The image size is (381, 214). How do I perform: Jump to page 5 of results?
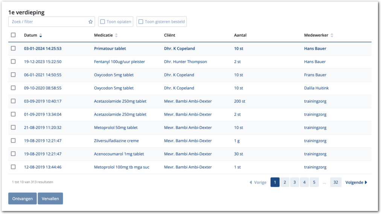point(314,182)
